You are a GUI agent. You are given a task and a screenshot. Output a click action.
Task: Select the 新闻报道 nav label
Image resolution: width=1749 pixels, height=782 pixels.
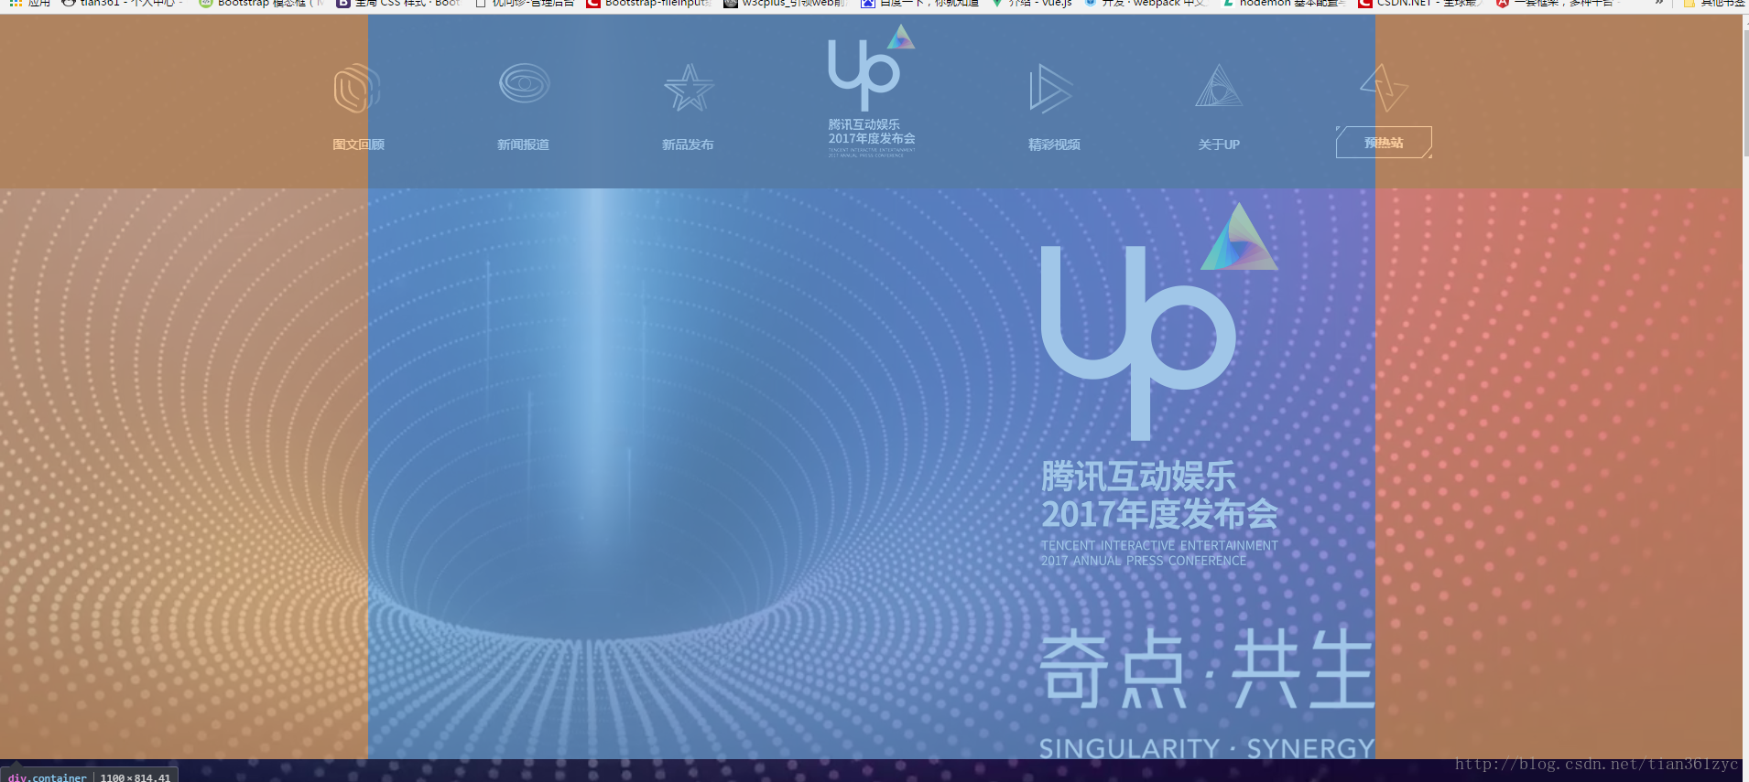tap(523, 145)
